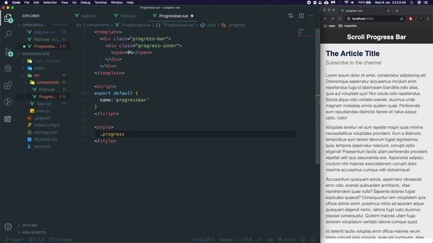433x243 pixels.
Task: Bookmark the page with the star icon
Action: [x=401, y=19]
